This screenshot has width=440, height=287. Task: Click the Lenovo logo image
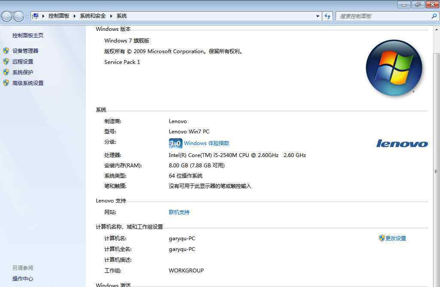point(402,143)
